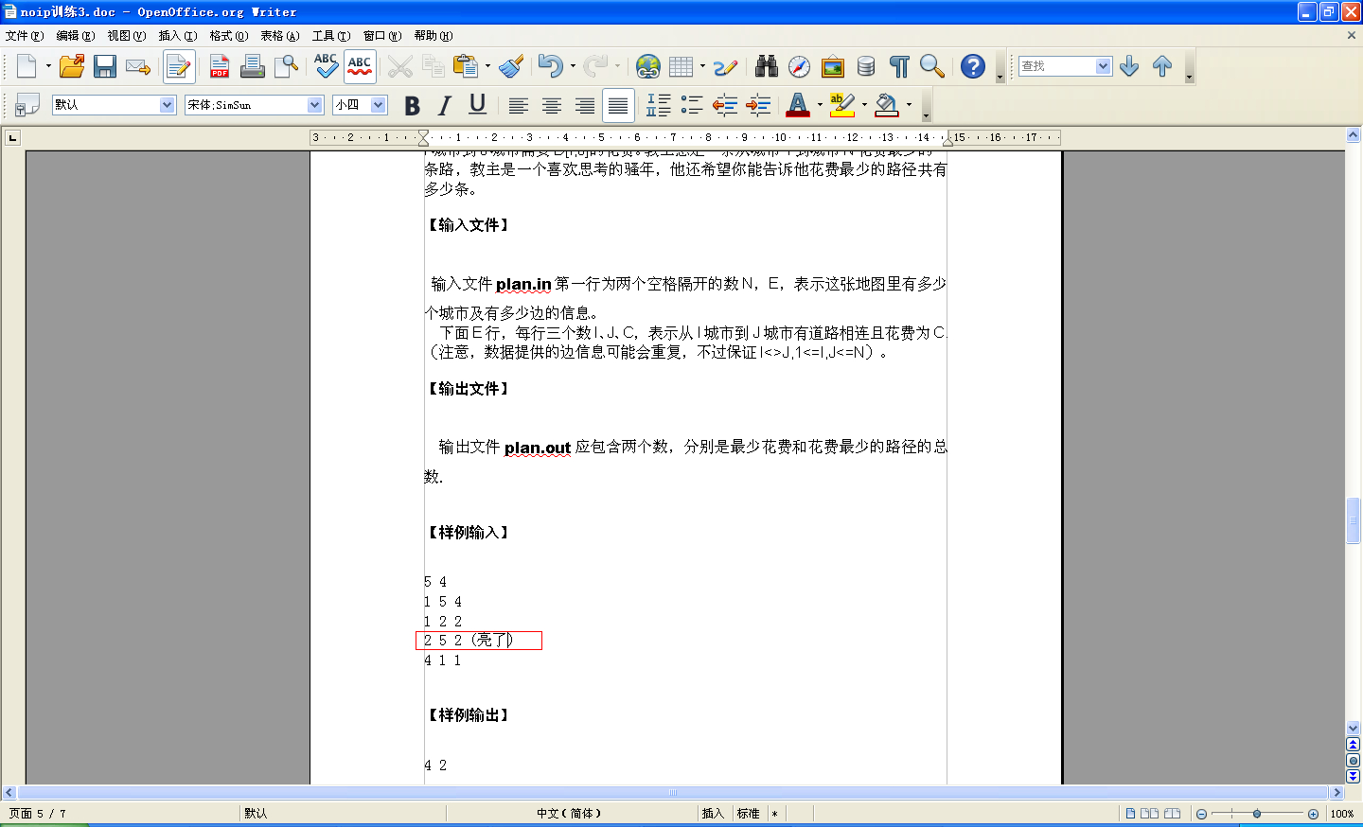Open the font color palette dropdown arrow
The image size is (1363, 827).
pos(820,105)
